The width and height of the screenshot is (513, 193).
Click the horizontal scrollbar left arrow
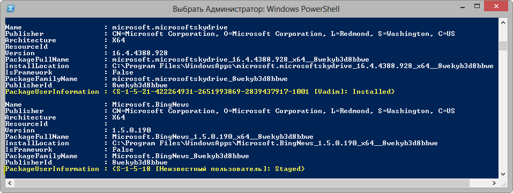pyautogui.click(x=9, y=182)
